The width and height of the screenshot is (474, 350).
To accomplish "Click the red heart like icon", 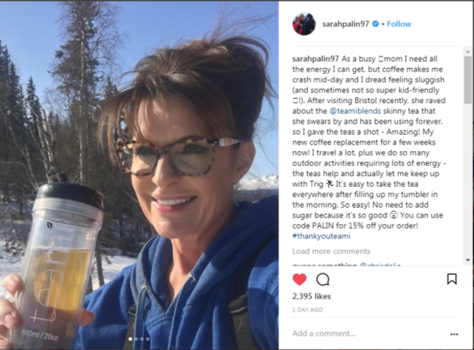I will coord(300,279).
